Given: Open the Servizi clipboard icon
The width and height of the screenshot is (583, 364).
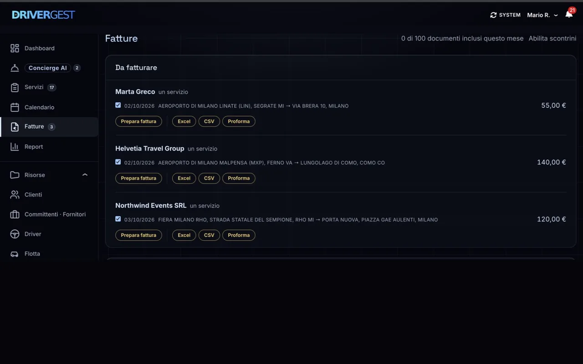Looking at the screenshot, I should (x=15, y=87).
